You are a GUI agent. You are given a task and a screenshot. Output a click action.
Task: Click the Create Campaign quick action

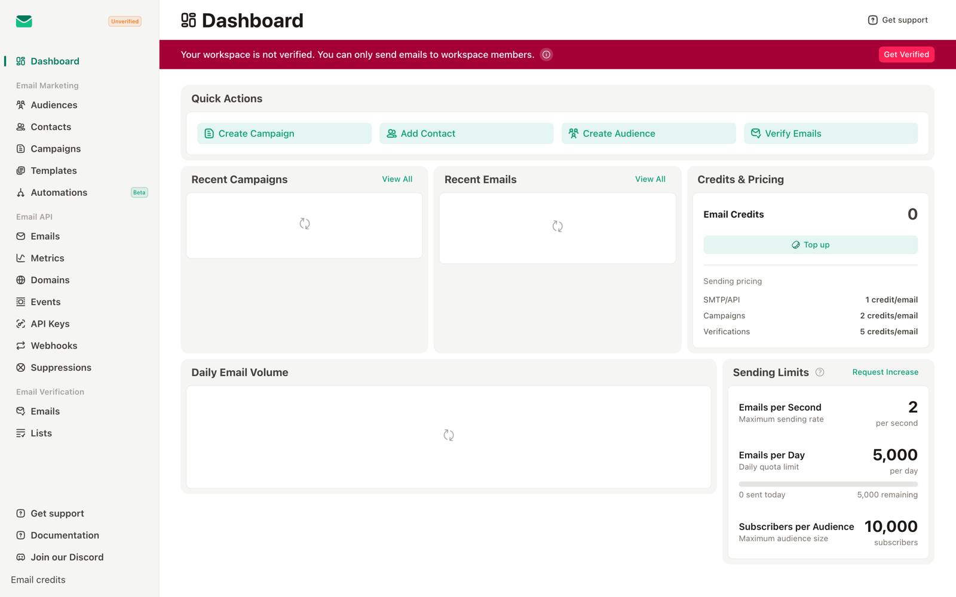click(284, 134)
